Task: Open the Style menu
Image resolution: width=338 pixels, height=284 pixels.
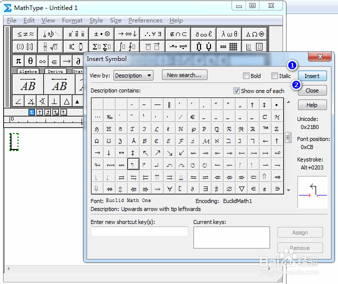Action: click(96, 20)
